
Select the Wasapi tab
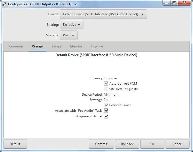tap(37, 46)
